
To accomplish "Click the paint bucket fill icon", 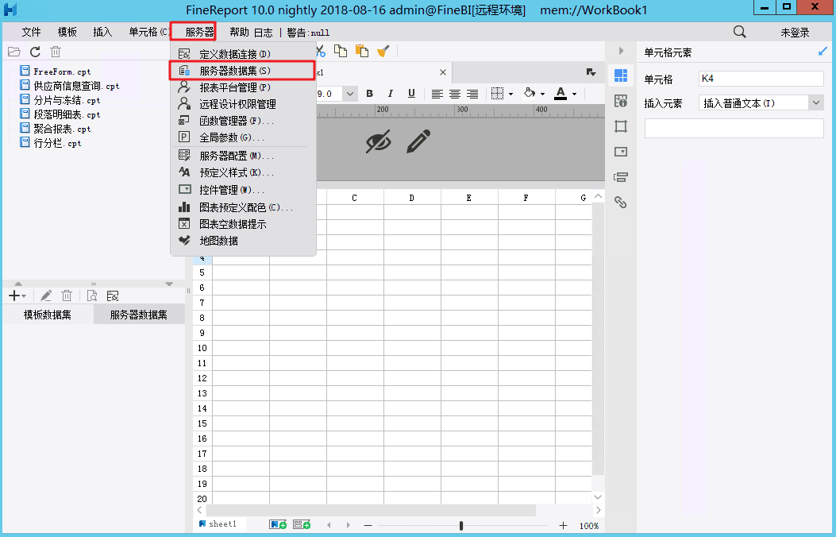I will point(530,93).
